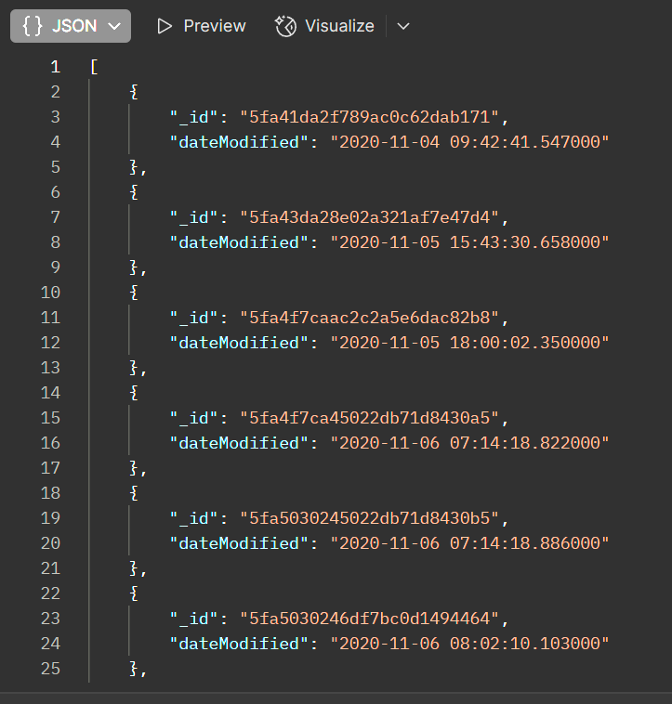672x704 pixels.
Task: Click the curly braces JSON format icon
Action: tap(33, 26)
